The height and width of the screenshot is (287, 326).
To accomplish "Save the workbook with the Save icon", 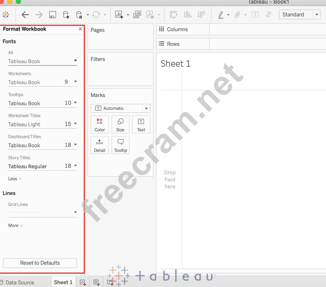I will (53, 15).
